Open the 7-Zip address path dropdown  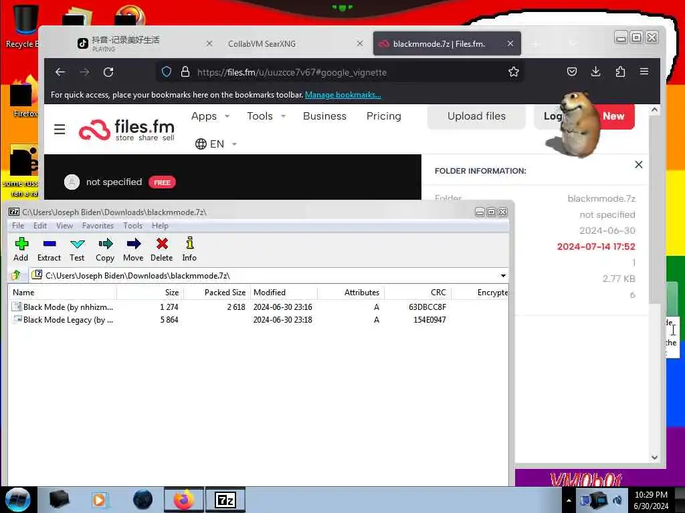coord(503,276)
